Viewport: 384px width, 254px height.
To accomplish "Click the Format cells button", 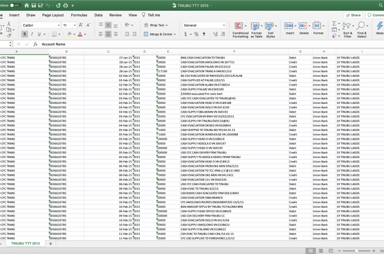I will click(x=319, y=28).
